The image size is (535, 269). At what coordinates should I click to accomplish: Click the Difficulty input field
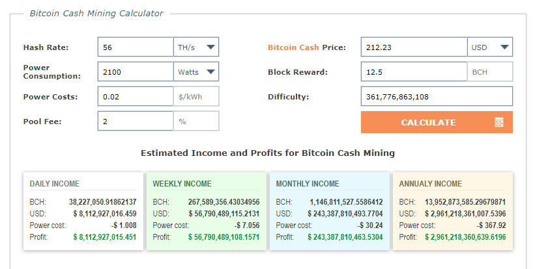tap(437, 97)
